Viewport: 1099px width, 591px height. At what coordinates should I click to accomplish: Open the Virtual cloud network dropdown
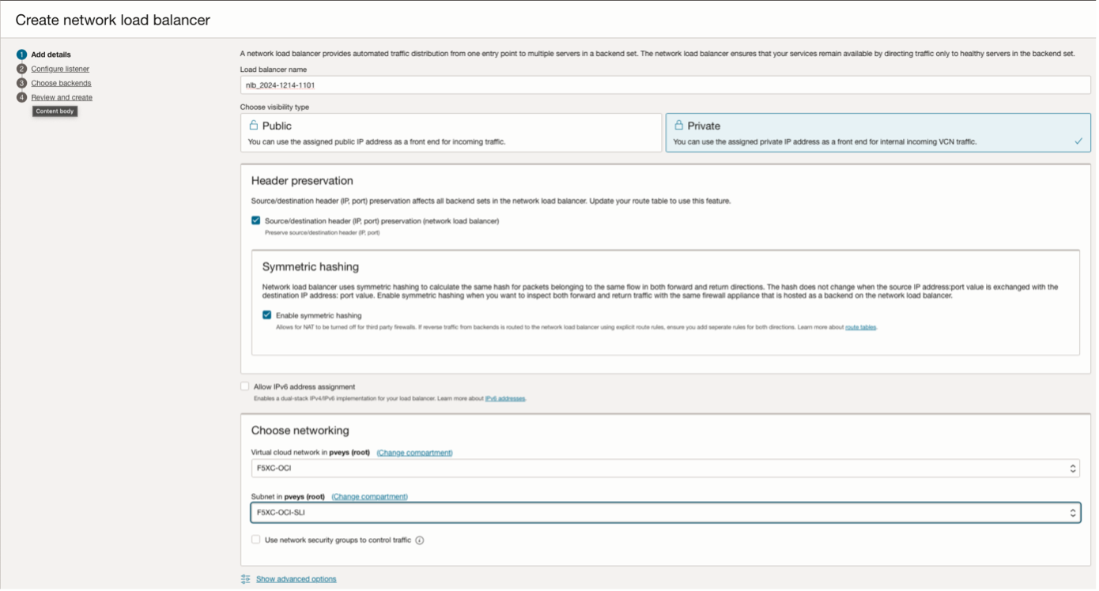point(664,469)
